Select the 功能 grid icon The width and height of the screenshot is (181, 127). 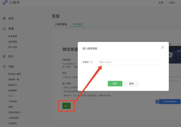coord(4,67)
